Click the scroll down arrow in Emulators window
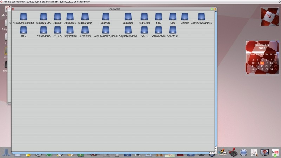The width and height of the screenshot is (281, 158). click(216, 151)
